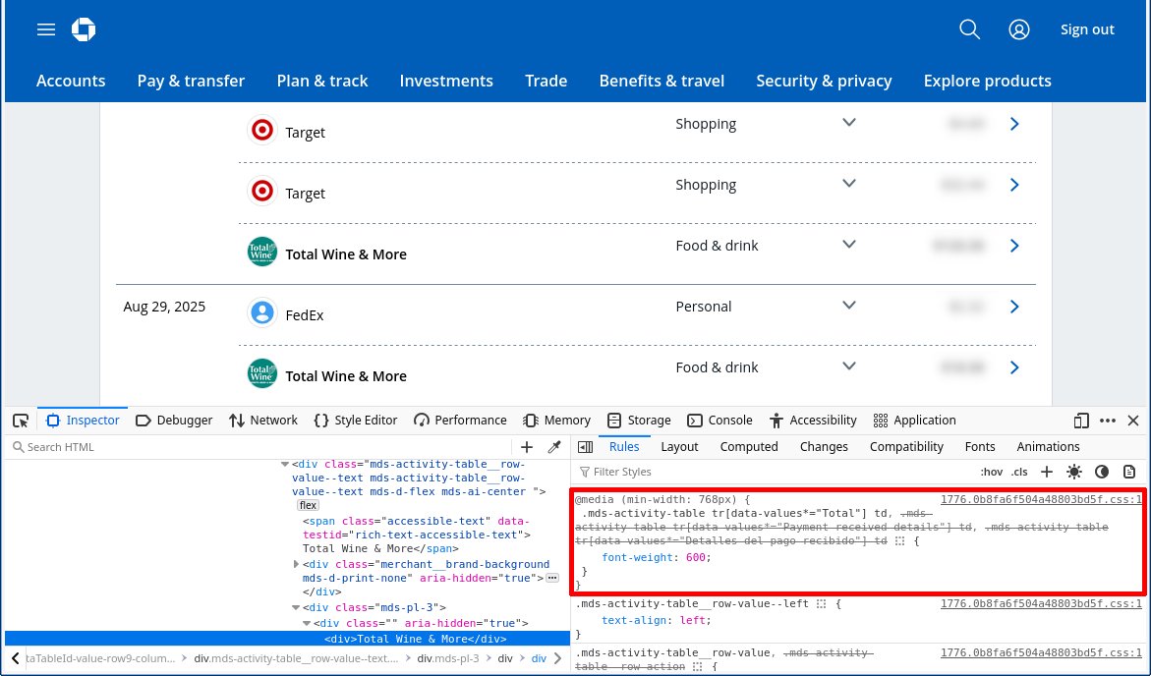Select the Changes sidebar tab
Image resolution: width=1151 pixels, height=676 pixels.
(824, 447)
